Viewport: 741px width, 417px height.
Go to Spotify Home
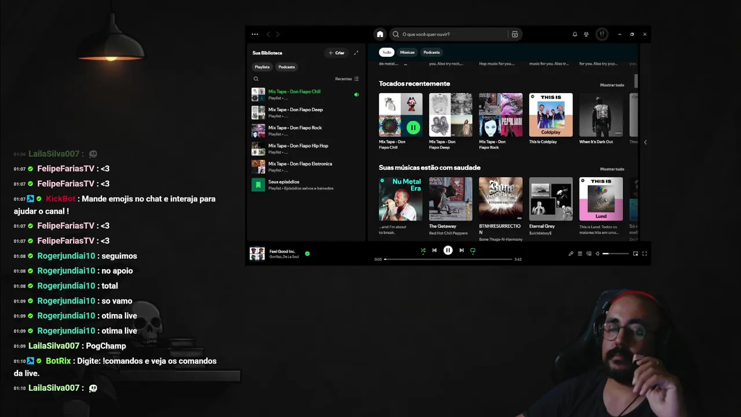pos(380,34)
